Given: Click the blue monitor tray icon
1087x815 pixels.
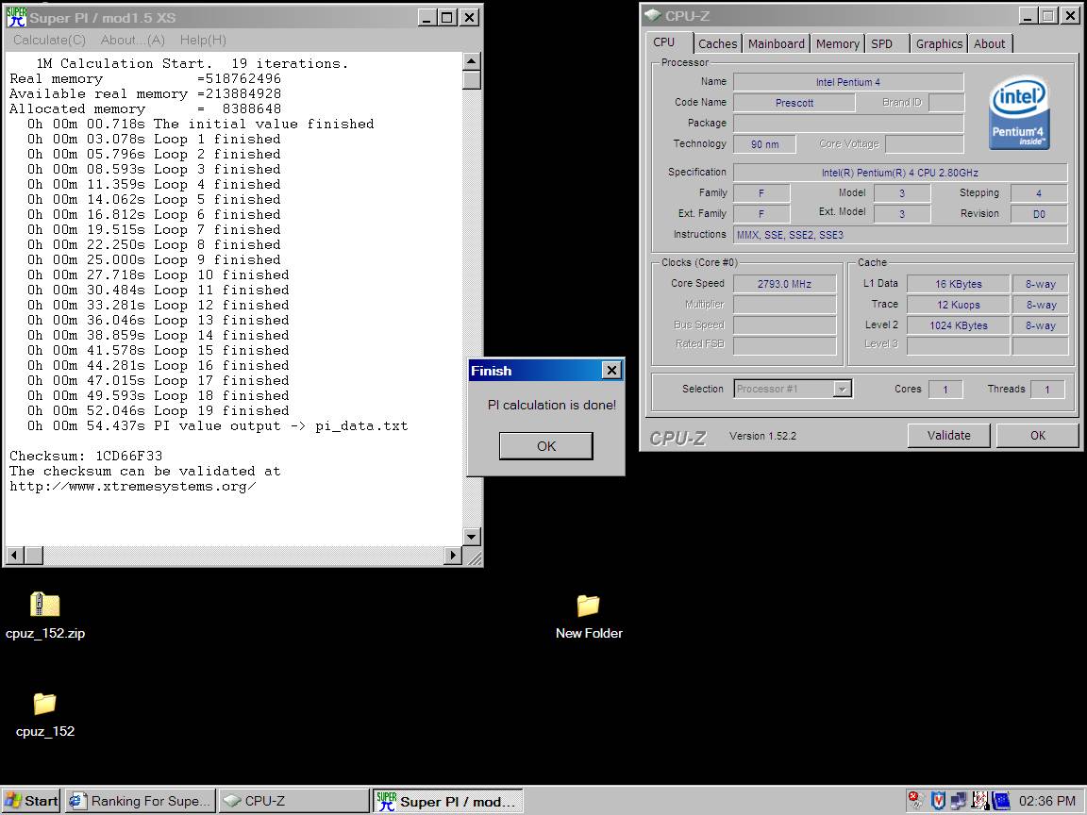Looking at the screenshot, I should pos(1001,801).
